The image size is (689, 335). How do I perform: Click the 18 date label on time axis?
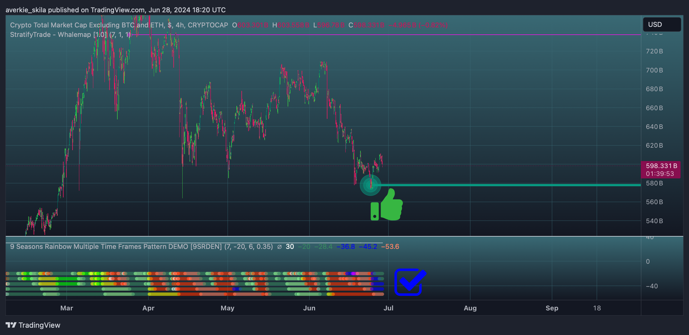(597, 308)
